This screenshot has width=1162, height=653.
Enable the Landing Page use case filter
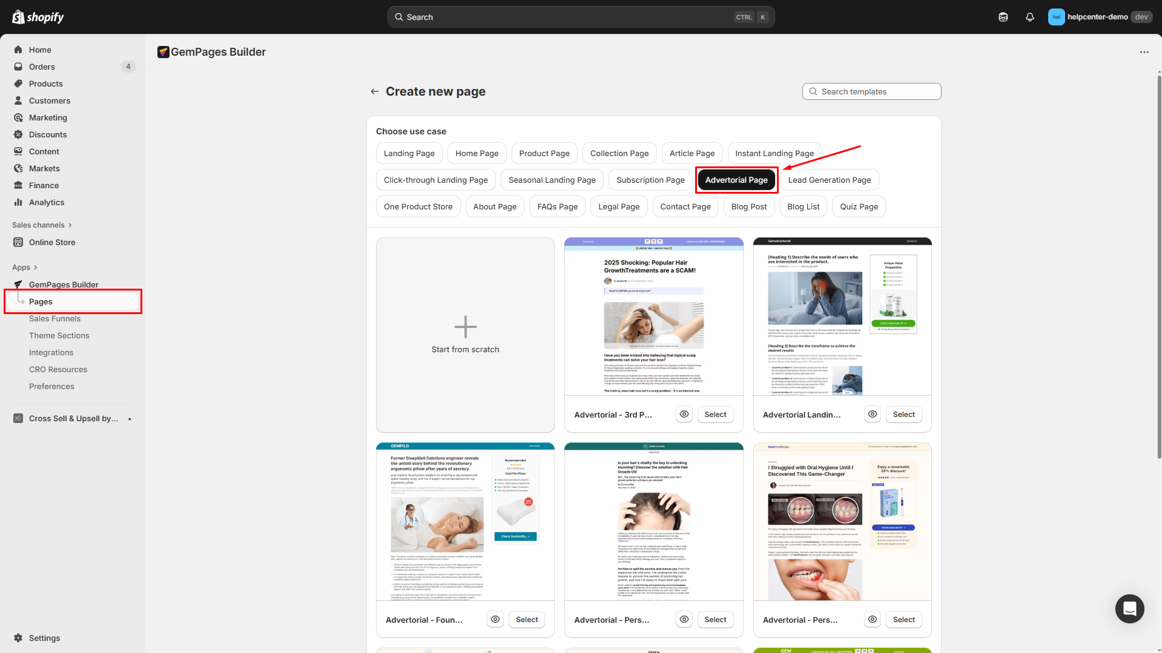click(409, 153)
